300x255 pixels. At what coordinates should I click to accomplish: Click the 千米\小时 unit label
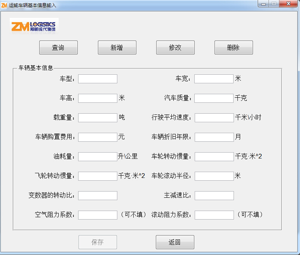coord(248,117)
